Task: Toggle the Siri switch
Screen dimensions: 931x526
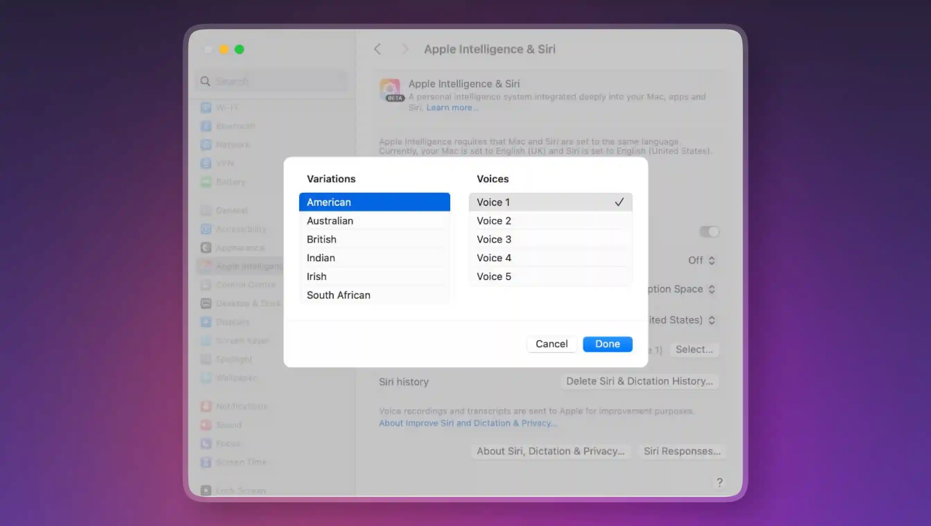Action: coord(709,232)
